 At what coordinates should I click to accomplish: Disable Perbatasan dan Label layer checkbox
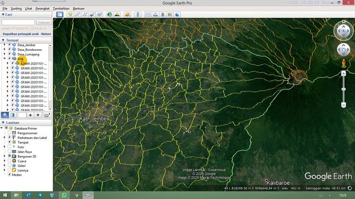9,138
